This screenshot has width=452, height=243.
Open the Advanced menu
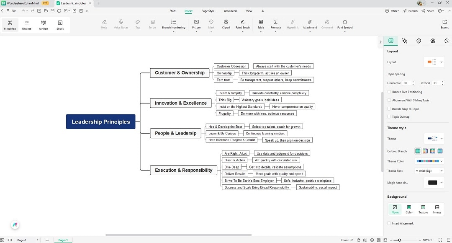click(230, 11)
